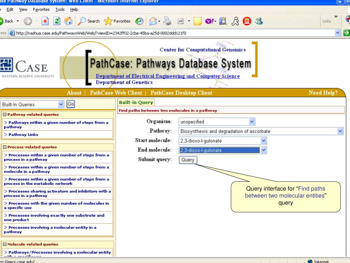
Task: Click the yellow sticky note icon
Action: coord(197,21)
